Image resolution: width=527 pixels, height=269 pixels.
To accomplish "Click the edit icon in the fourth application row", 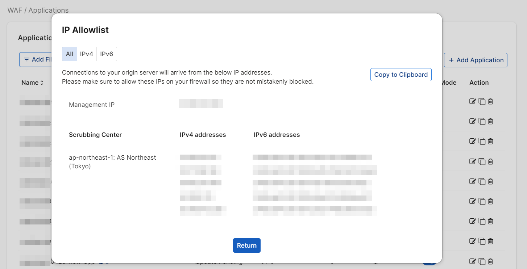I will [472, 161].
